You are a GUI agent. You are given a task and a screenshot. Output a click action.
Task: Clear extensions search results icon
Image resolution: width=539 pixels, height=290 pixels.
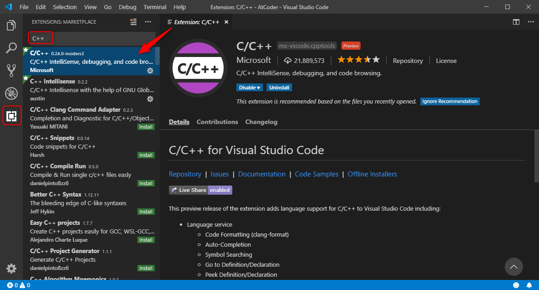tap(133, 22)
